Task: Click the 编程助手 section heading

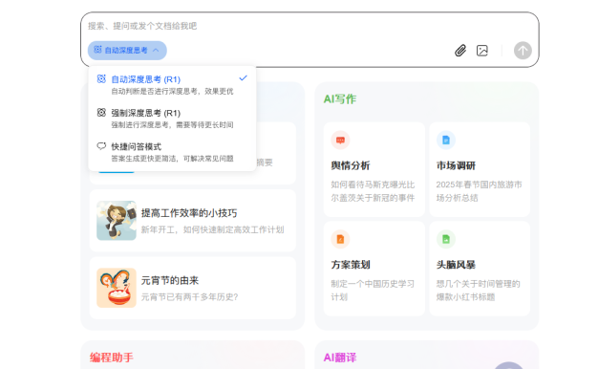Action: [x=112, y=358]
